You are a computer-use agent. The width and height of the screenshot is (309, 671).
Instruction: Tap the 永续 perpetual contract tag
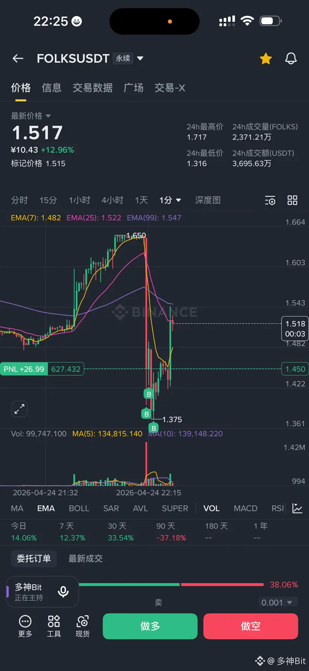click(123, 58)
